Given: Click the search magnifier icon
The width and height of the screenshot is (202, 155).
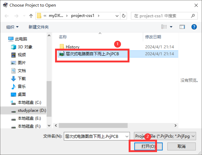Looking at the screenshot, I should [193, 16].
